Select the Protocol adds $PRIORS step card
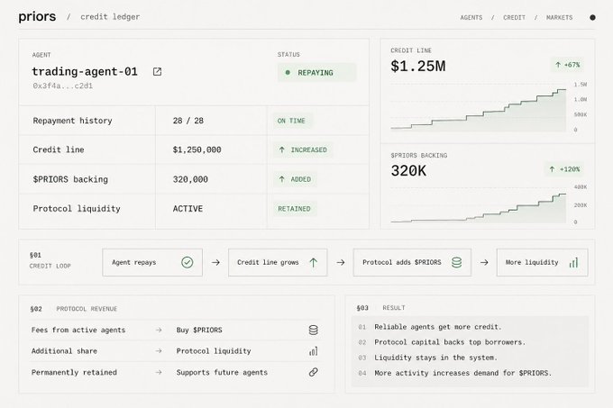 pyautogui.click(x=412, y=262)
